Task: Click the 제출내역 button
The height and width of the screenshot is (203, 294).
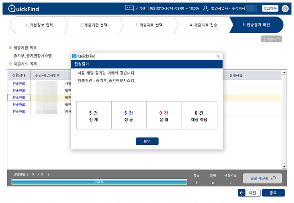Action: click(x=271, y=39)
